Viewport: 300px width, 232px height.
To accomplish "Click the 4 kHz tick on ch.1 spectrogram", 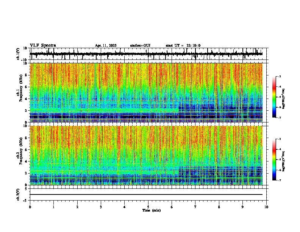I will click(26, 99).
